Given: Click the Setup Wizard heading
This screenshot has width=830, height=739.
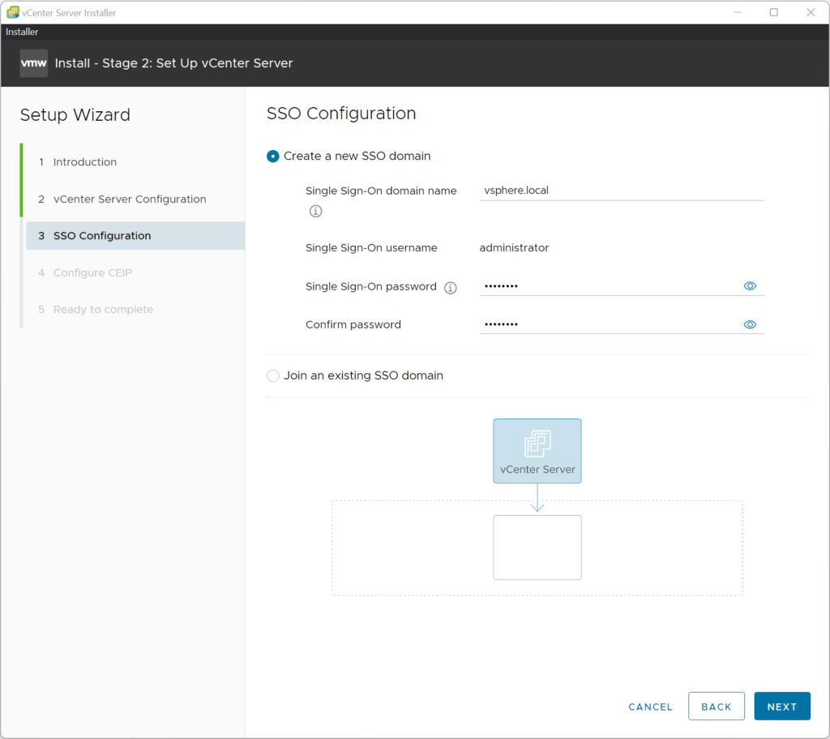Looking at the screenshot, I should tap(75, 115).
